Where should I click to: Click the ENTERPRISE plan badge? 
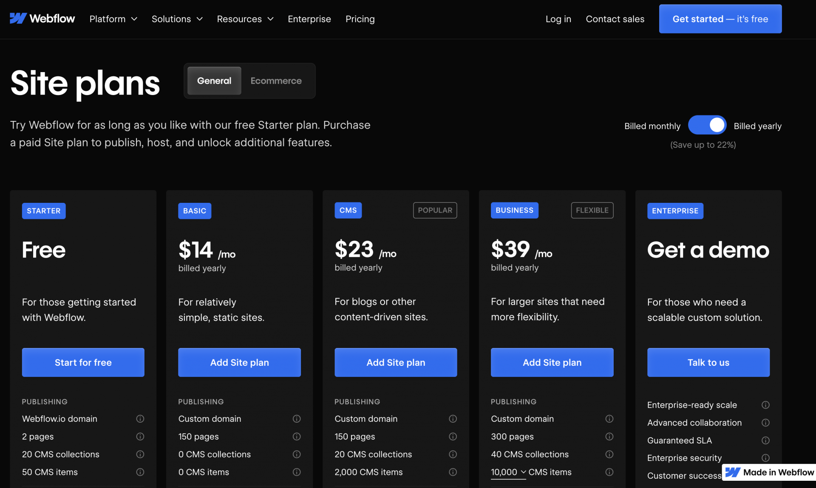coord(675,211)
